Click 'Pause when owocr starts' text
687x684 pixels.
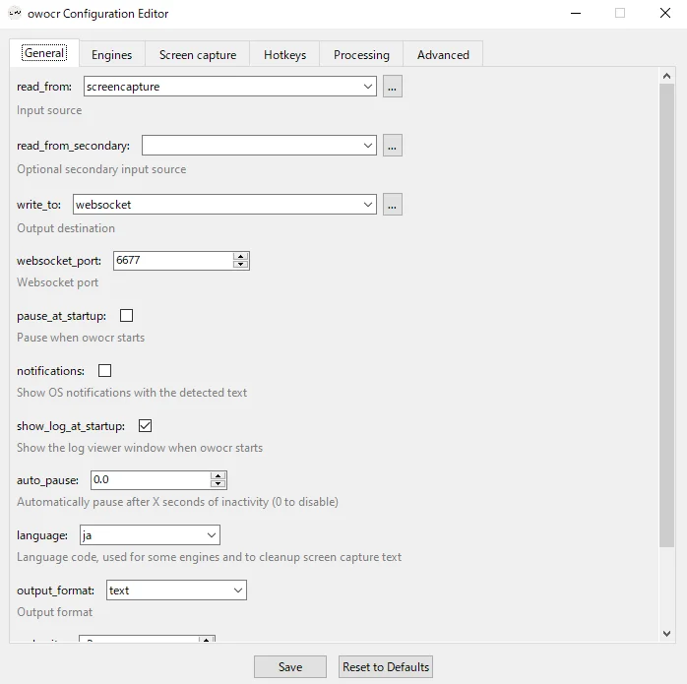pyautogui.click(x=81, y=338)
